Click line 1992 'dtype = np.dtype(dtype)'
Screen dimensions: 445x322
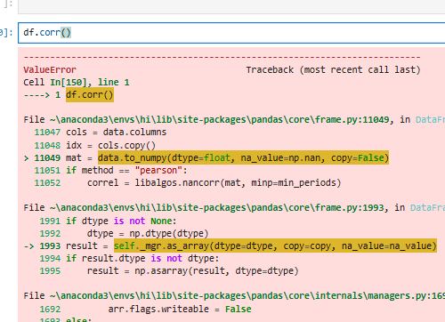tap(124, 234)
